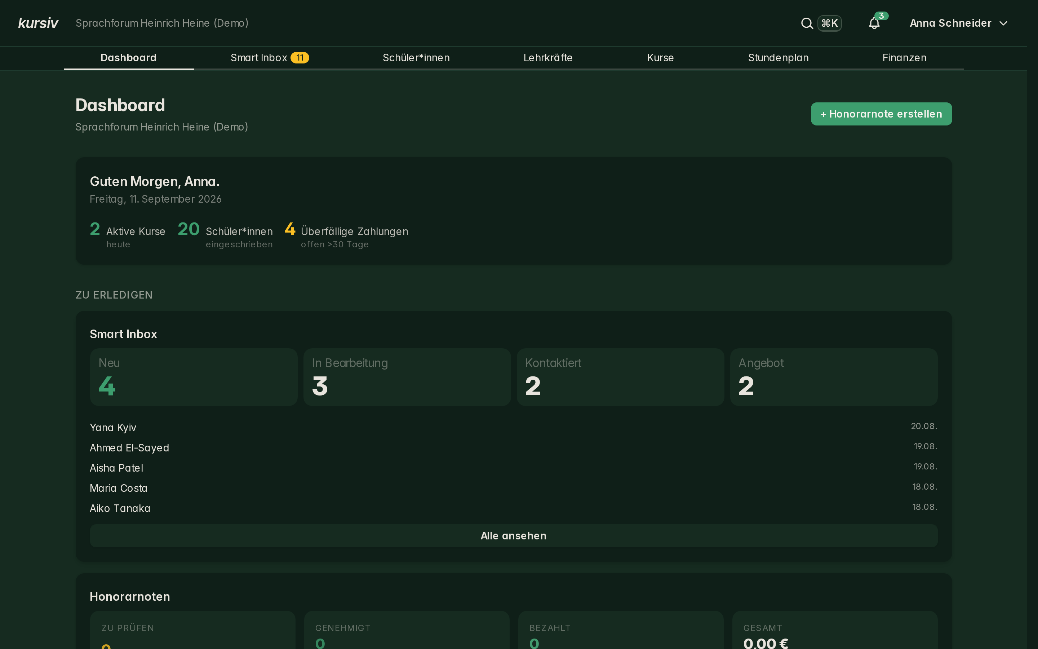Go to the Finanzen tab

click(904, 58)
